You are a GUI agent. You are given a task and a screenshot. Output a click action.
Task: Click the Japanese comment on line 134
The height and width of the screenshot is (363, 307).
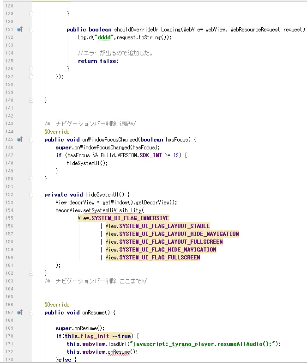[x=115, y=53]
